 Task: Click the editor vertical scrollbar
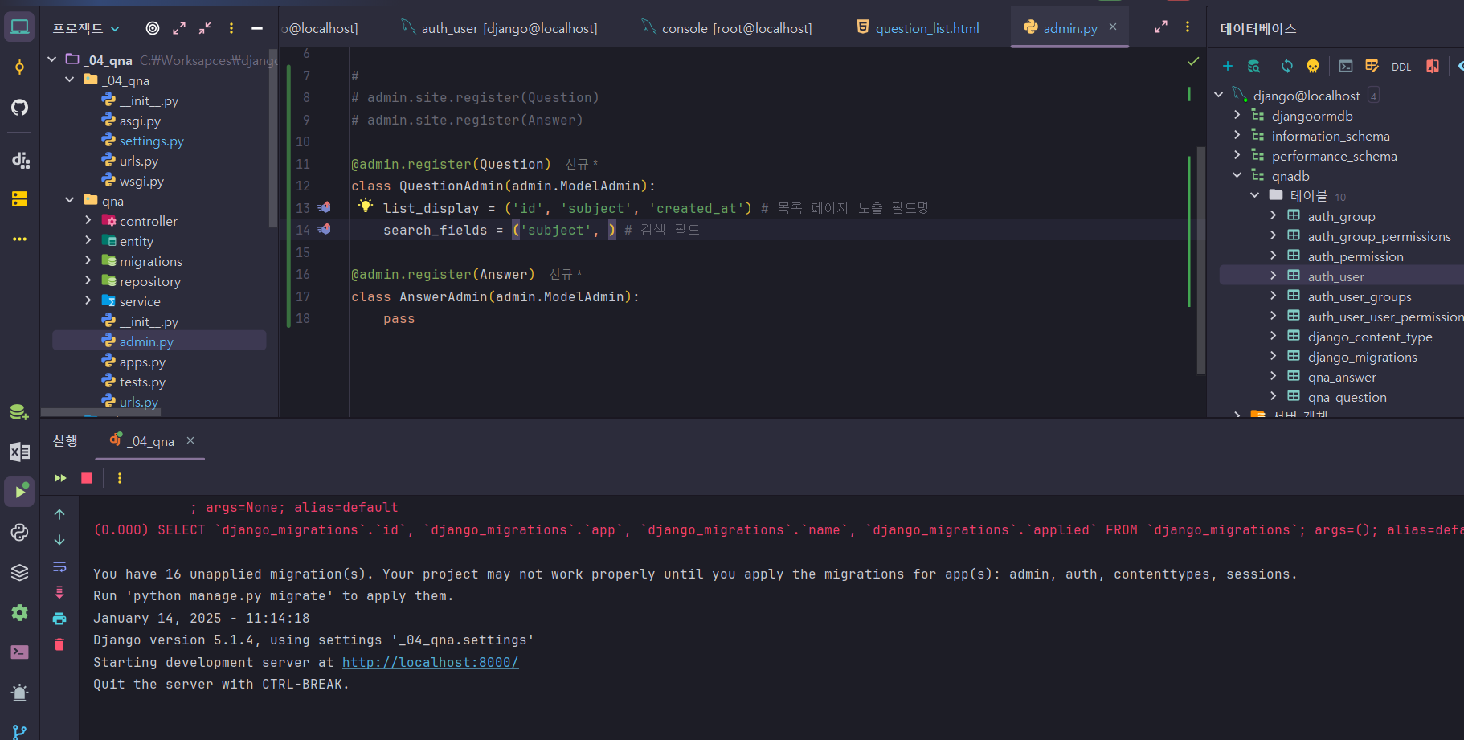tap(1201, 260)
